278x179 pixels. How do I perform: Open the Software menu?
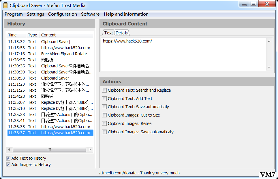tap(91, 14)
